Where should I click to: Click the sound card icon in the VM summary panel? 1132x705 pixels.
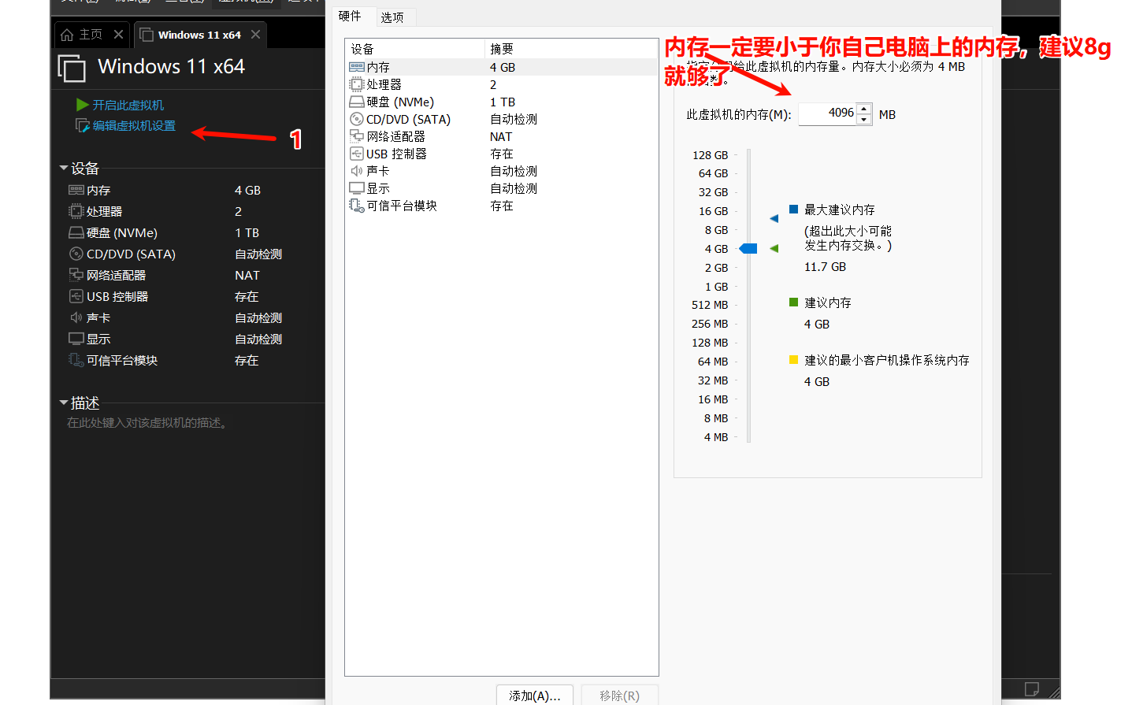click(76, 317)
